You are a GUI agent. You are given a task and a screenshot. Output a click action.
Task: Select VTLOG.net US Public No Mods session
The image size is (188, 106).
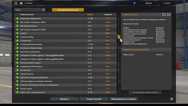[x=65, y=48]
